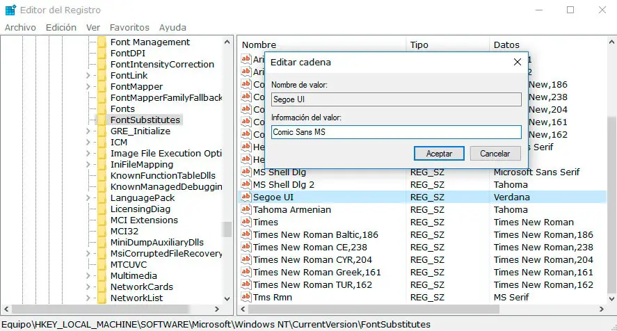Image resolution: width=617 pixels, height=331 pixels.
Task: Expand the MsiCorruptedFileRecovery key
Action: tap(88, 253)
